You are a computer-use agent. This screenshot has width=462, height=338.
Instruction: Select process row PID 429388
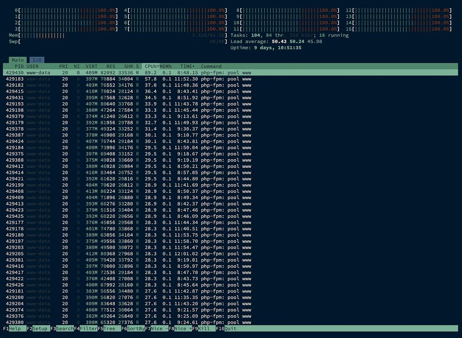[x=231, y=160]
